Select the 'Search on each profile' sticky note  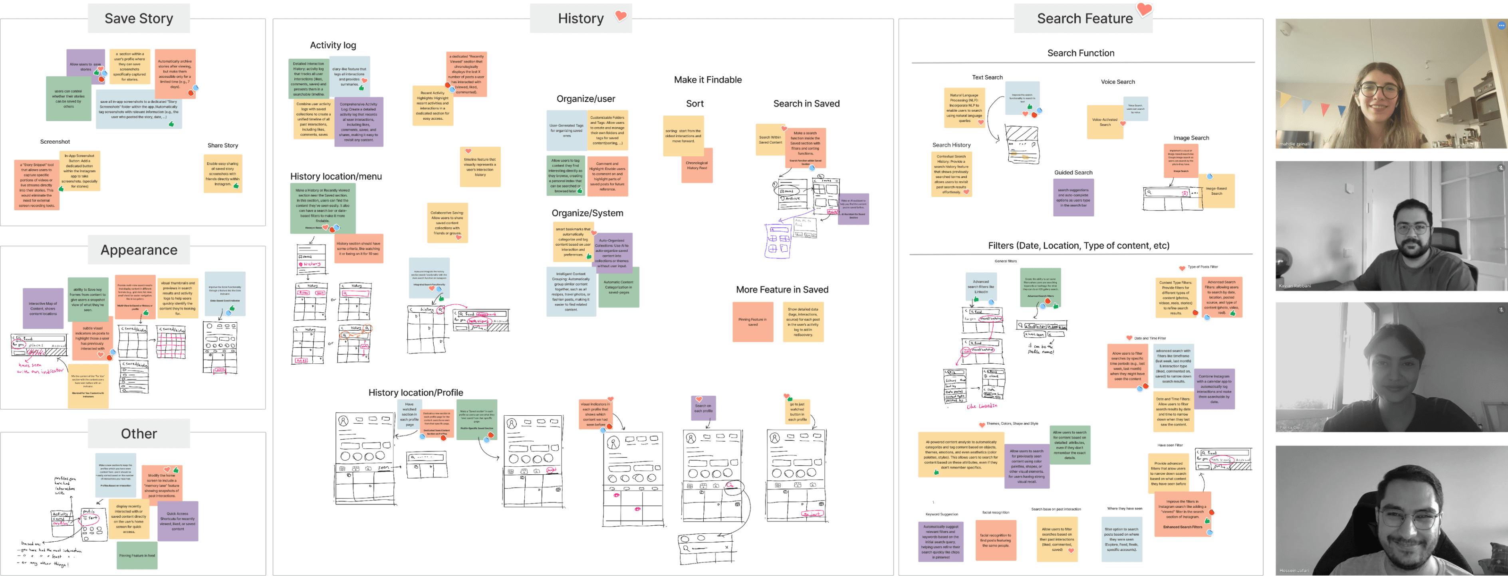(703, 408)
